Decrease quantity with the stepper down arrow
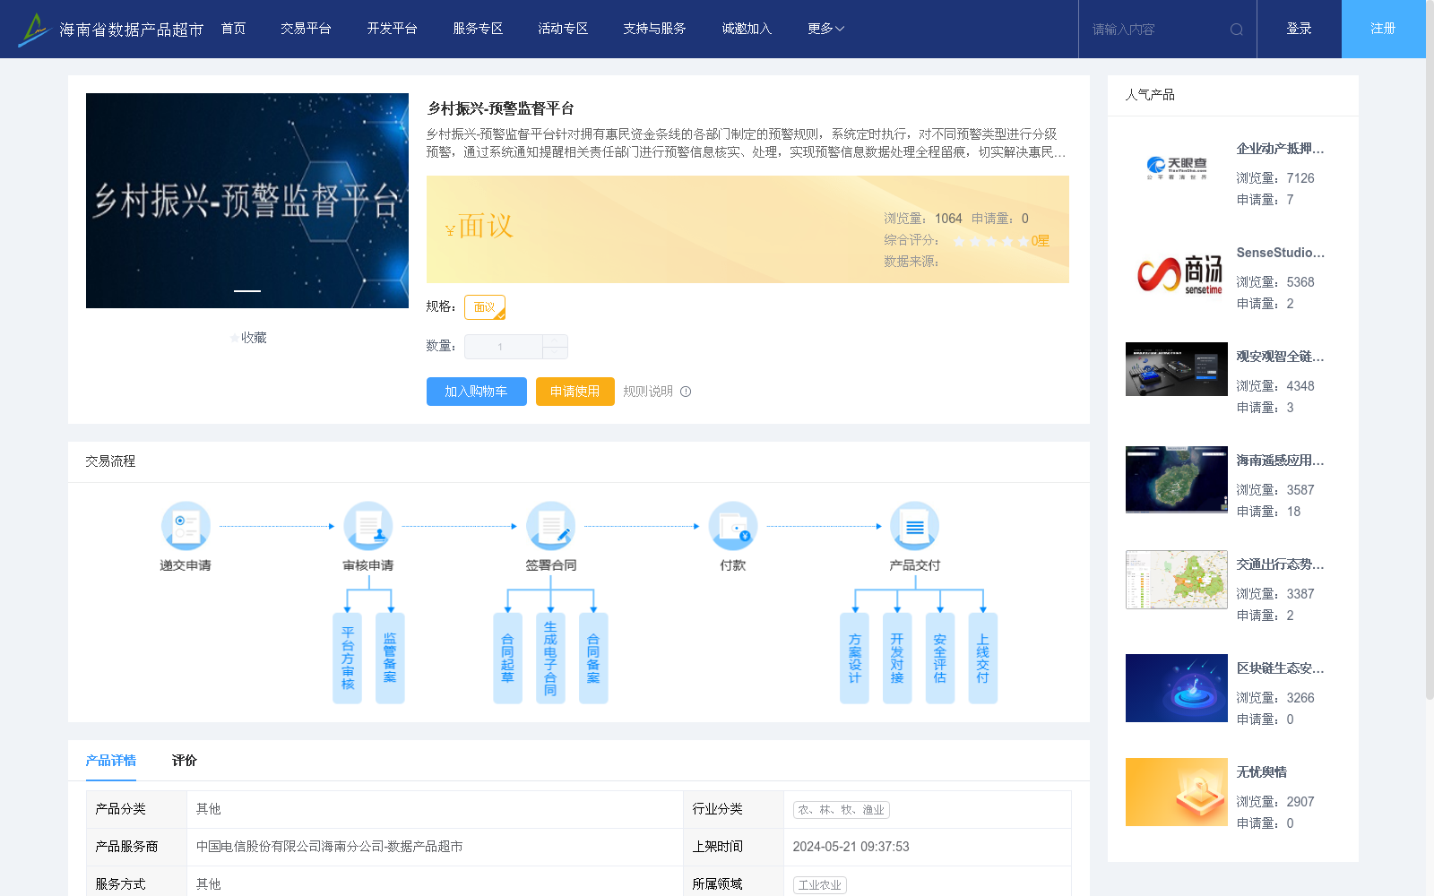Image resolution: width=1434 pixels, height=896 pixels. coord(555,353)
